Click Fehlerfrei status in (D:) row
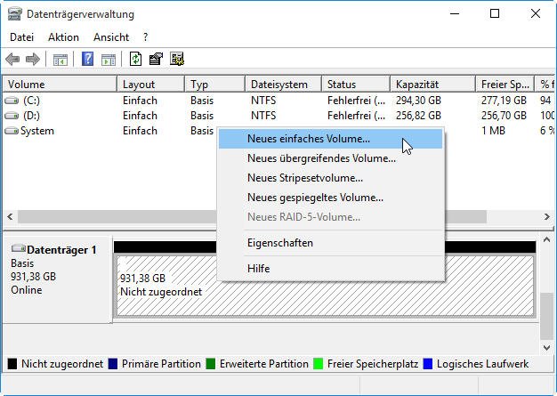The image size is (557, 396). pyautogui.click(x=356, y=116)
